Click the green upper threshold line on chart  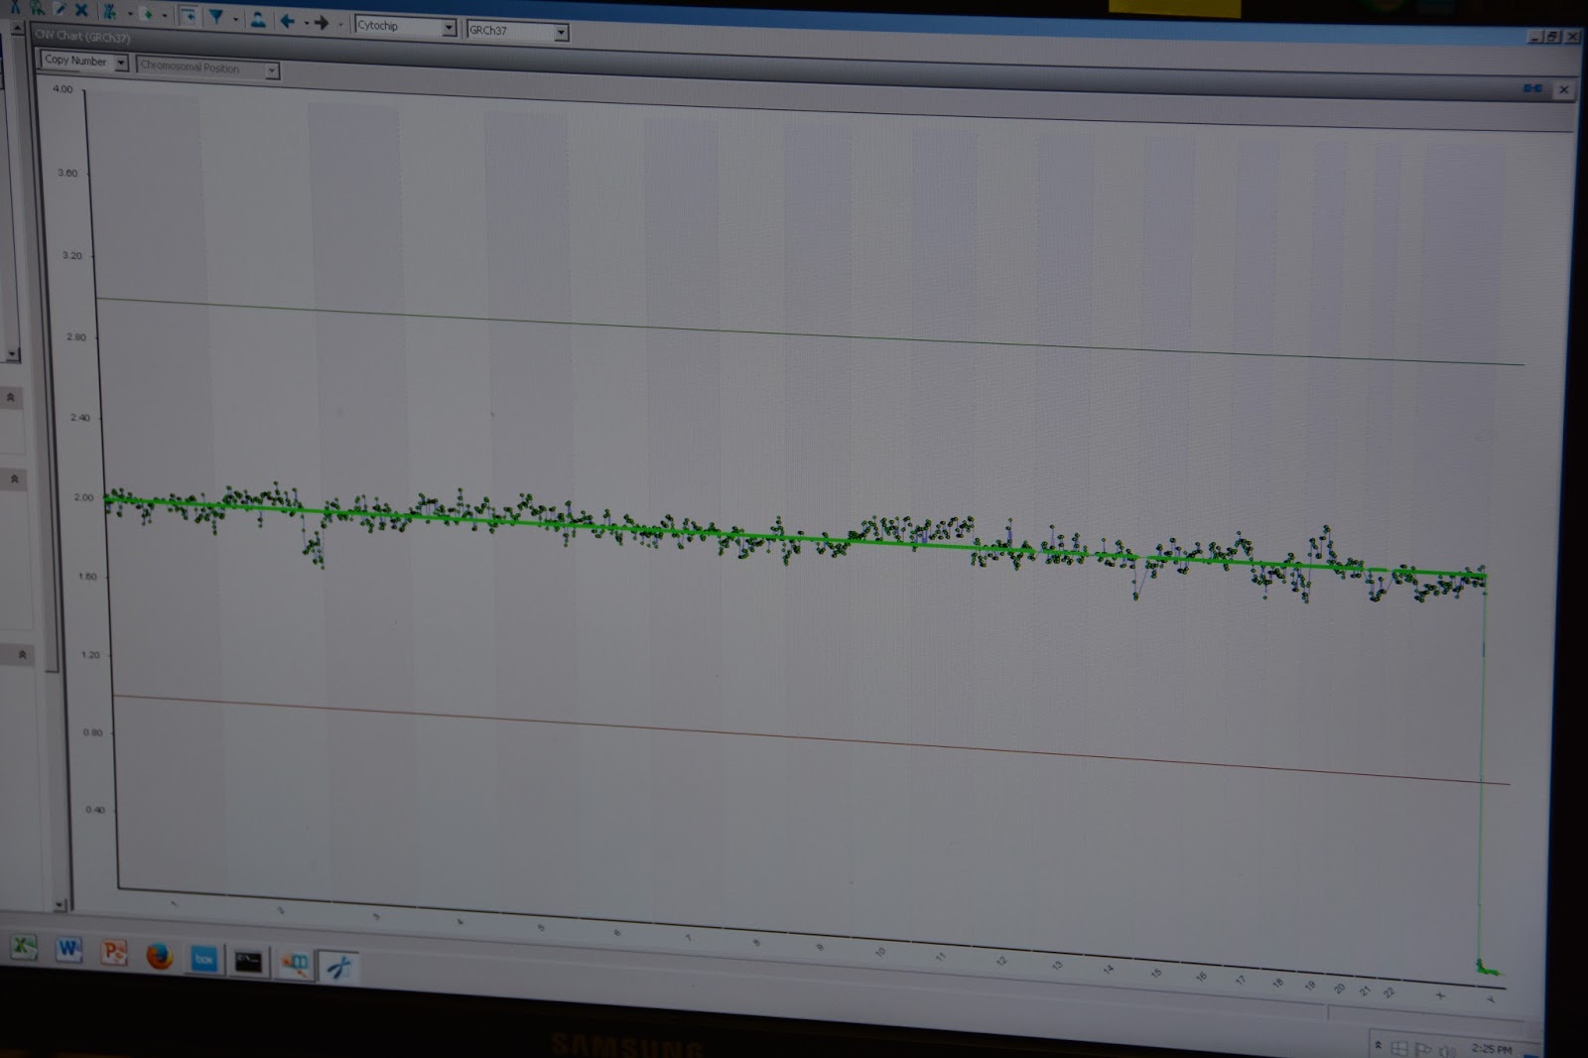pos(809,331)
